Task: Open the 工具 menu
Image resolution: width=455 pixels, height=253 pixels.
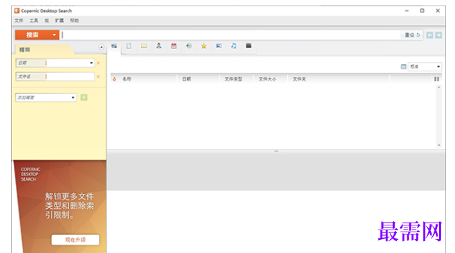Action: pos(34,21)
